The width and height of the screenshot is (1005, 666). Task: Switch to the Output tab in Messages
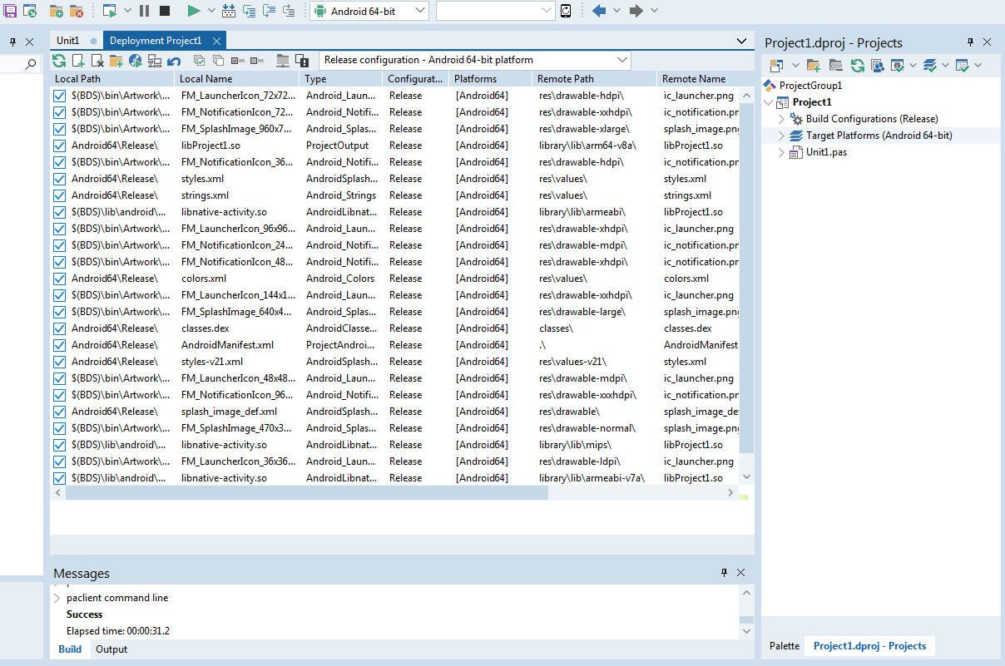111,649
